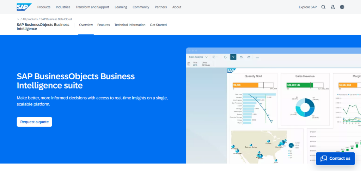Screen dimensions: 361x171
Task: Click the US map in dashboard image
Action: (259, 146)
